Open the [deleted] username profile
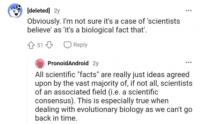Screen dimensions: 200x124 coord(38,11)
